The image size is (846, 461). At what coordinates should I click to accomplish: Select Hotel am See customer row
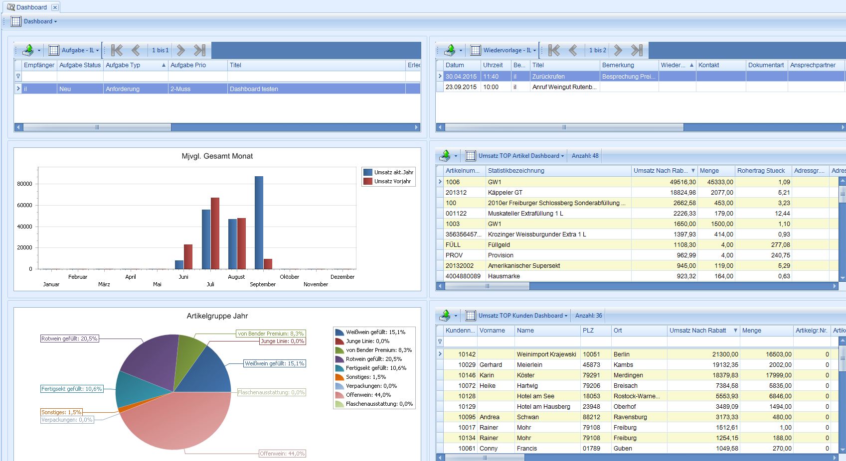pos(638,396)
